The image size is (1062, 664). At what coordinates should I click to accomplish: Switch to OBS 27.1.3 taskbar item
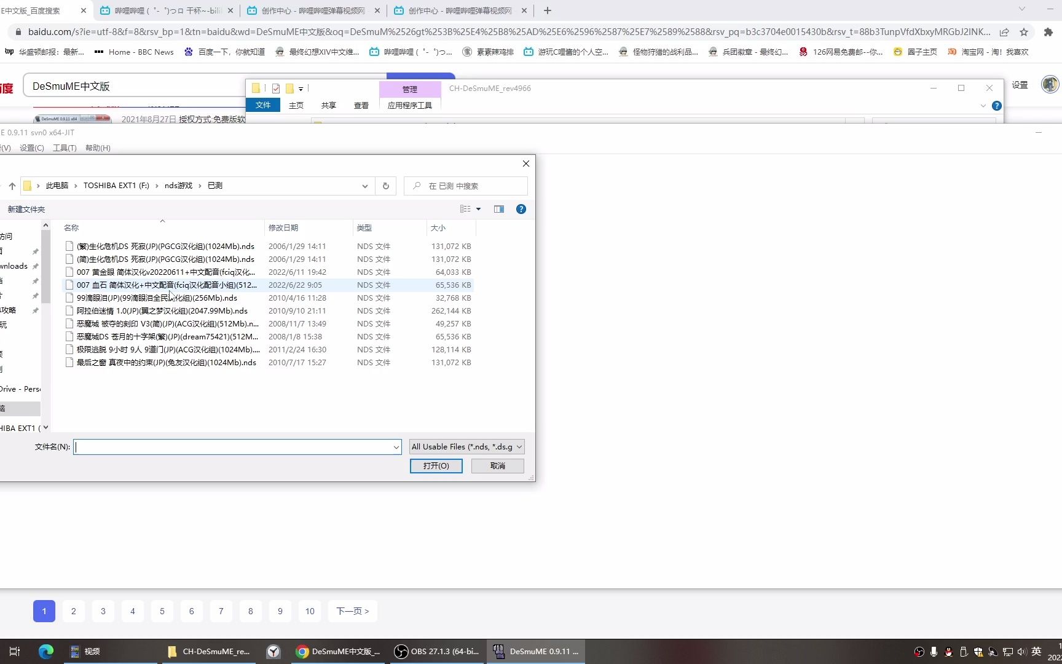(x=437, y=652)
